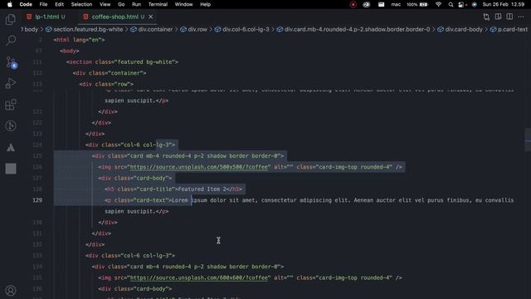Open the Apple menu

10,4
